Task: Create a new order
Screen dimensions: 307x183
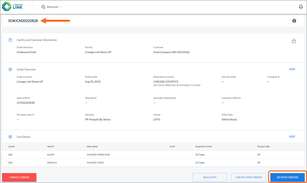Action: click(x=249, y=177)
